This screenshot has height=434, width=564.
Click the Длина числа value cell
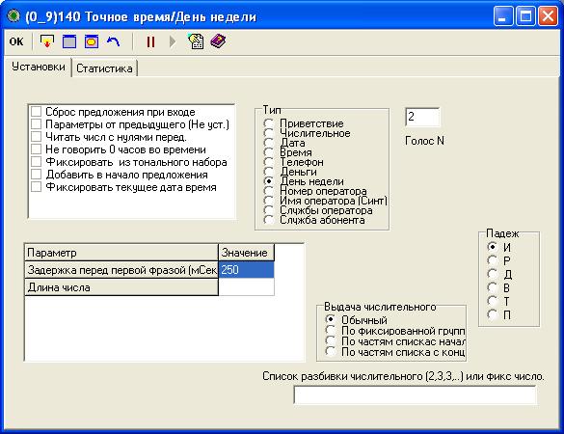(x=246, y=287)
